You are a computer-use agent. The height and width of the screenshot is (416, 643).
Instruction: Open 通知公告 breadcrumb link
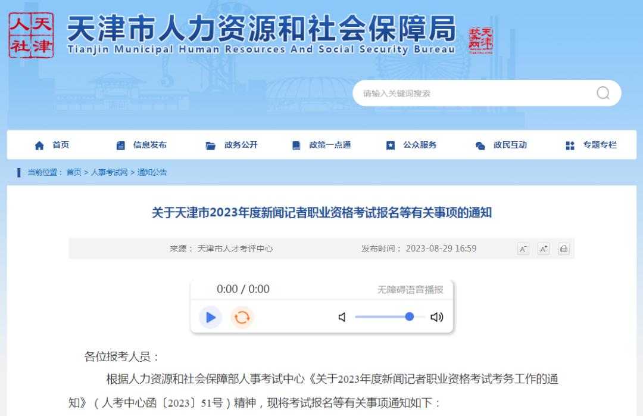[154, 172]
